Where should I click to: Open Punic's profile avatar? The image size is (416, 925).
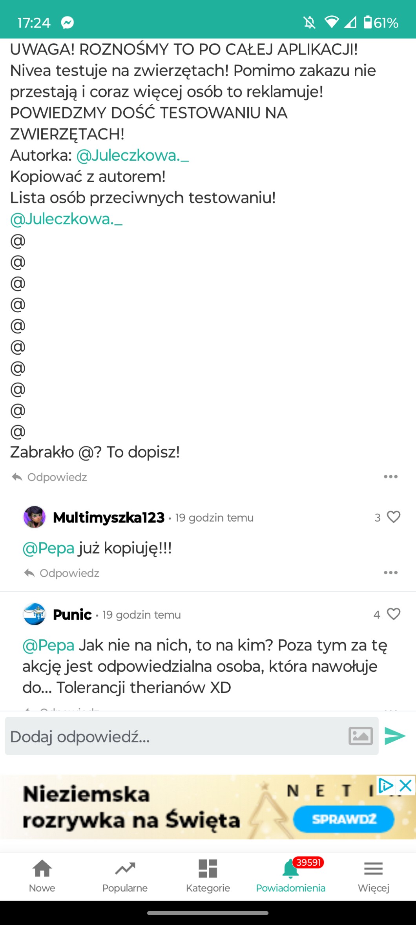(35, 614)
